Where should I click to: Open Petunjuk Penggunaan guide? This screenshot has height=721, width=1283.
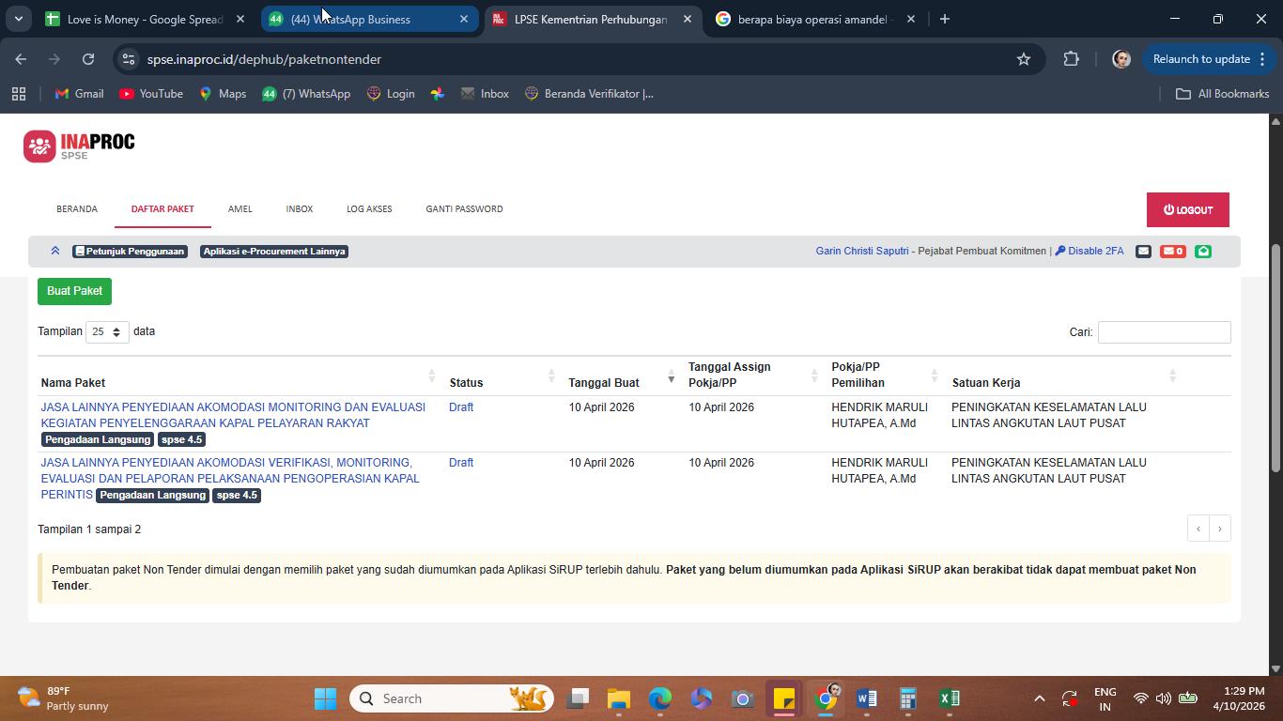point(130,252)
